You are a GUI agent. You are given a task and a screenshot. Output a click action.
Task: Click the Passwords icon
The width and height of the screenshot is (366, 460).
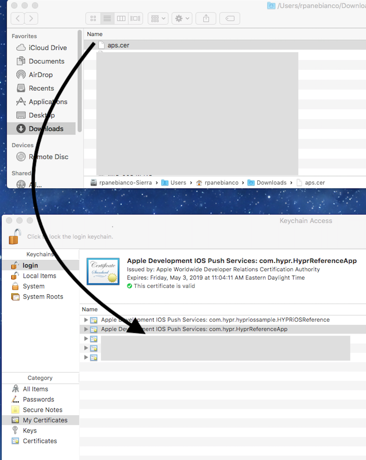point(15,400)
